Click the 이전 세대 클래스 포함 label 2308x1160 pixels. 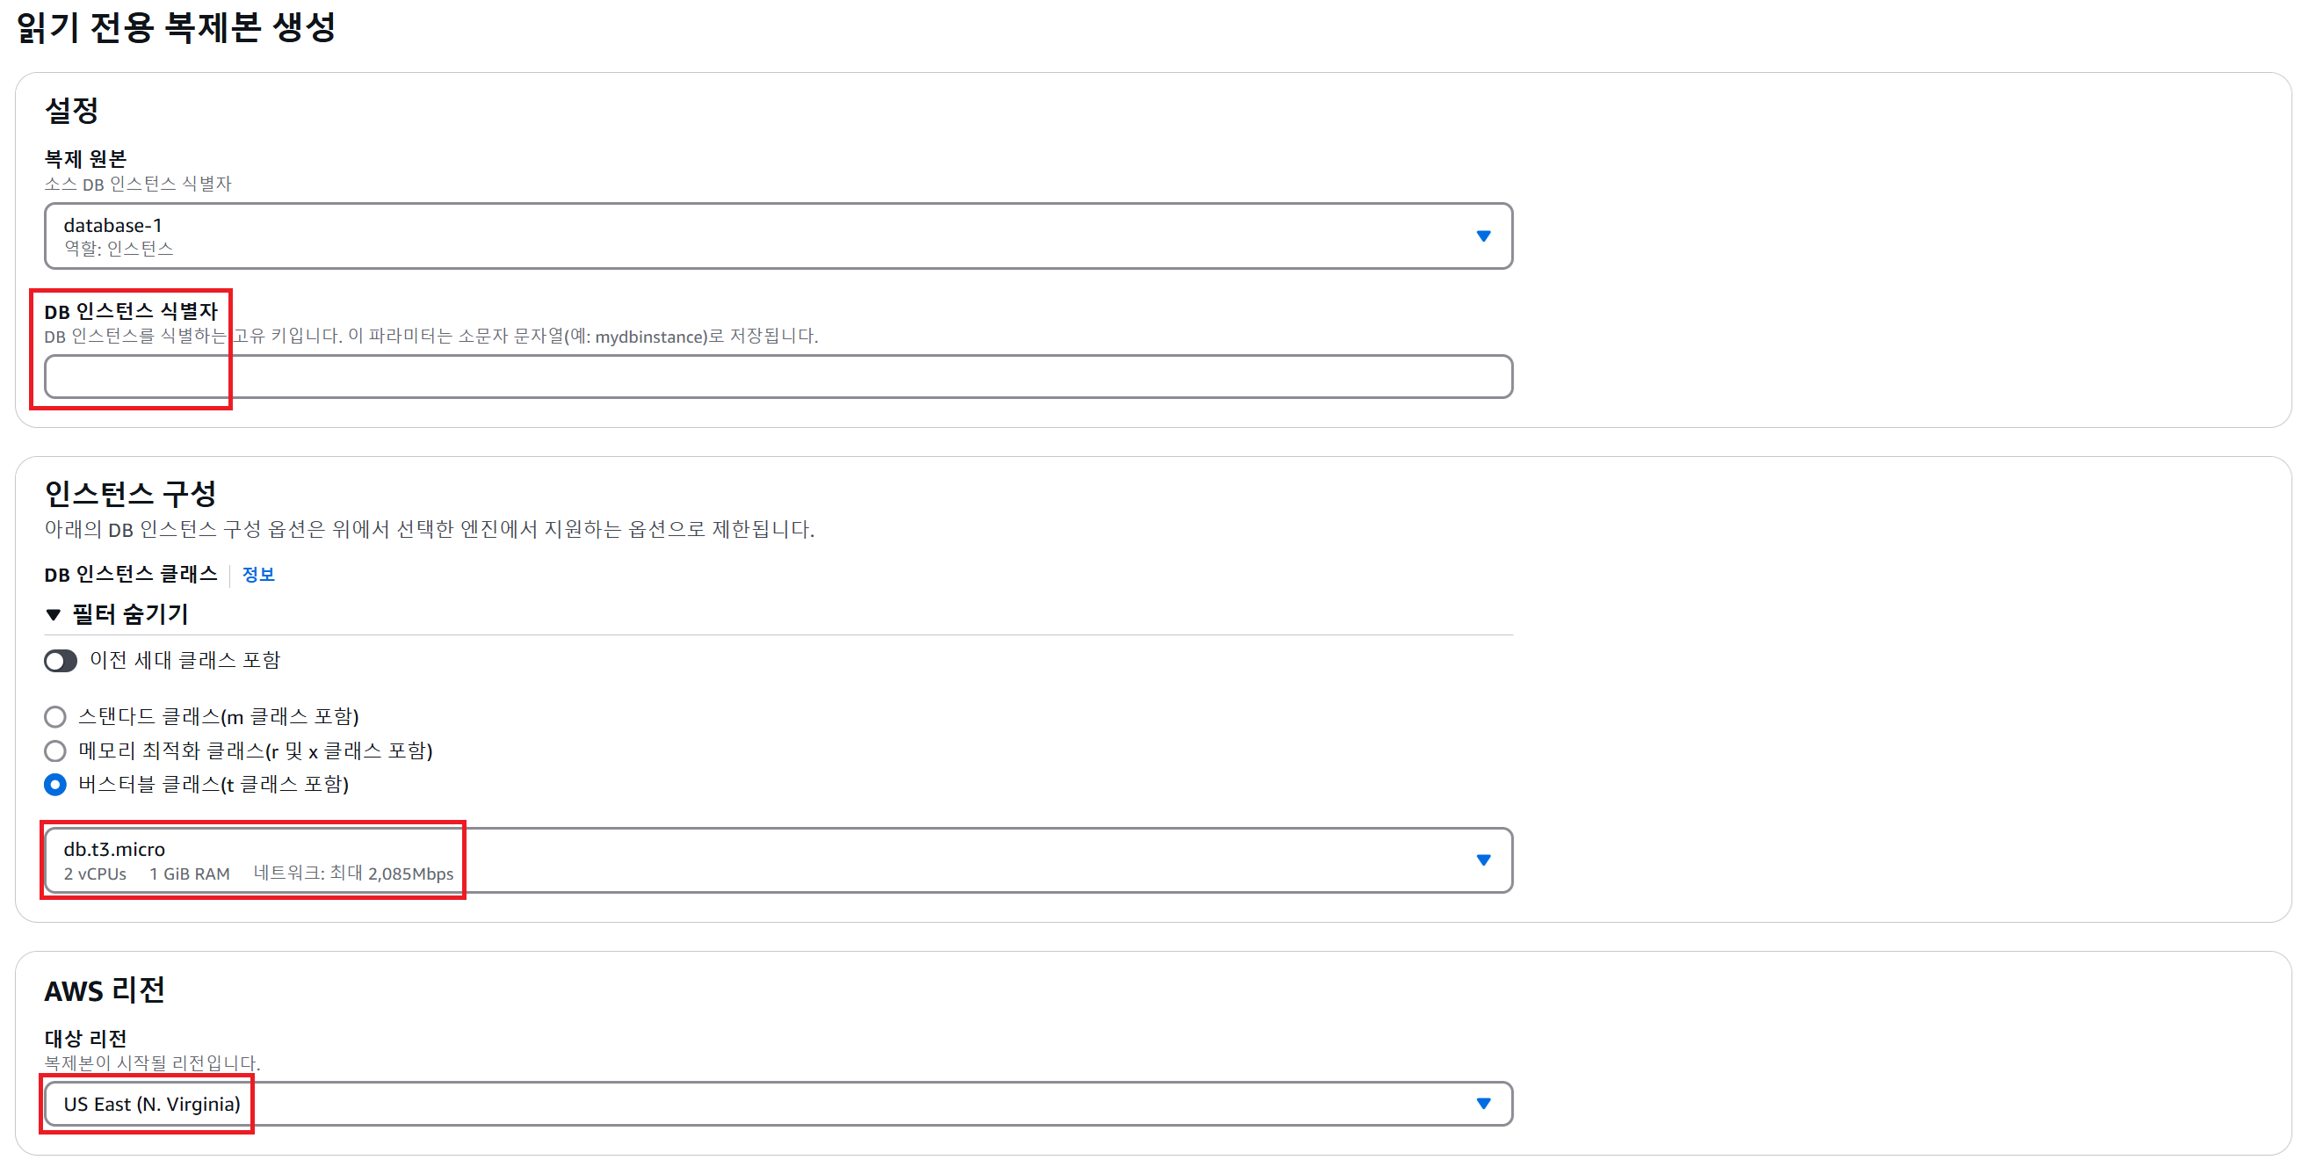(x=184, y=661)
